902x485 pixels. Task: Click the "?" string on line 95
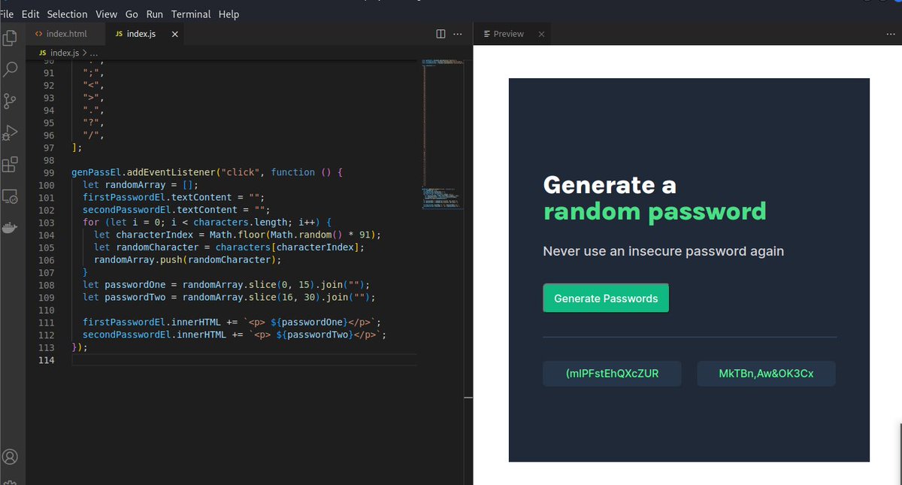point(91,123)
